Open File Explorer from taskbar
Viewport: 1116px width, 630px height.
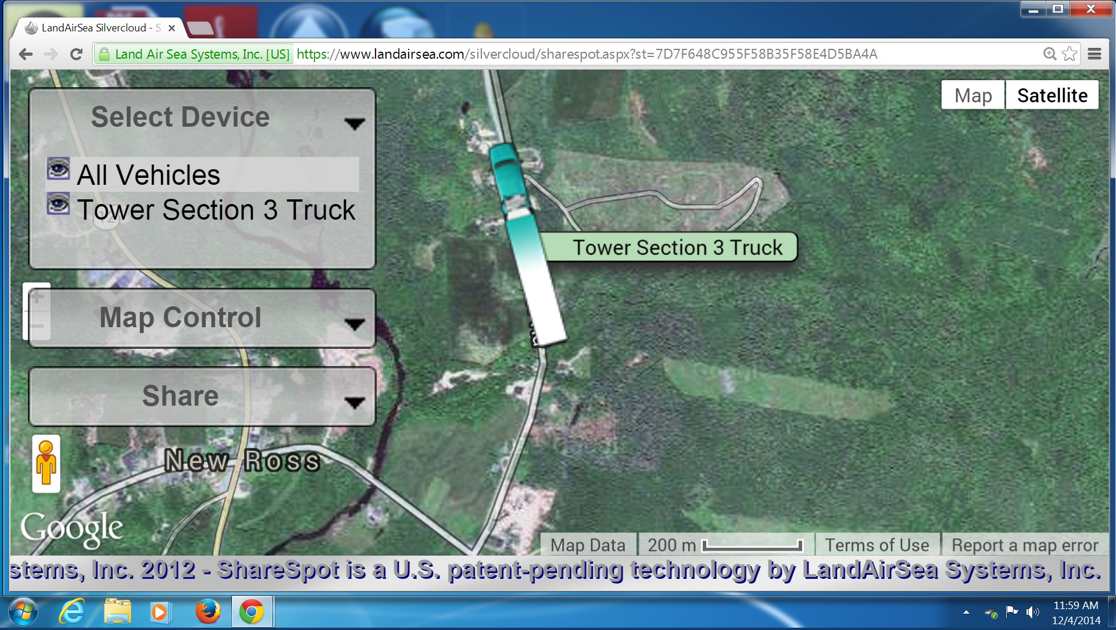click(x=117, y=612)
